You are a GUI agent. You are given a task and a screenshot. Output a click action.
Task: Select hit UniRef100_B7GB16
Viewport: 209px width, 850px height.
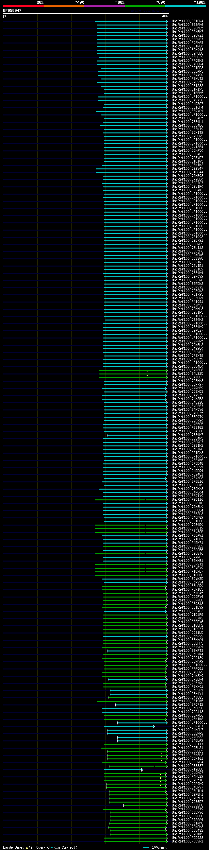coord(187,482)
